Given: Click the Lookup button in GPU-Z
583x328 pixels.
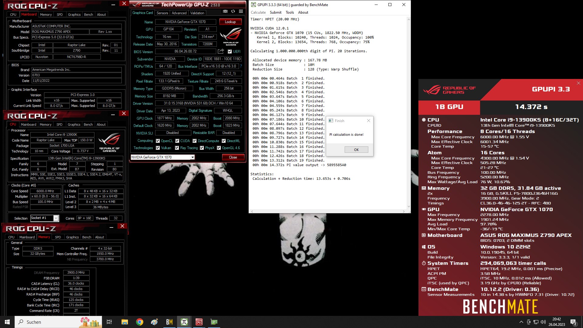Looking at the screenshot, I should pos(230,22).
